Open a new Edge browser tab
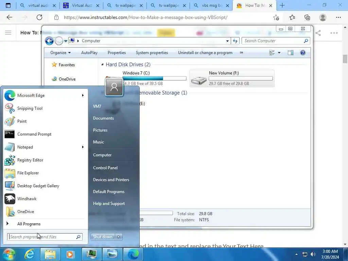 (282, 5)
